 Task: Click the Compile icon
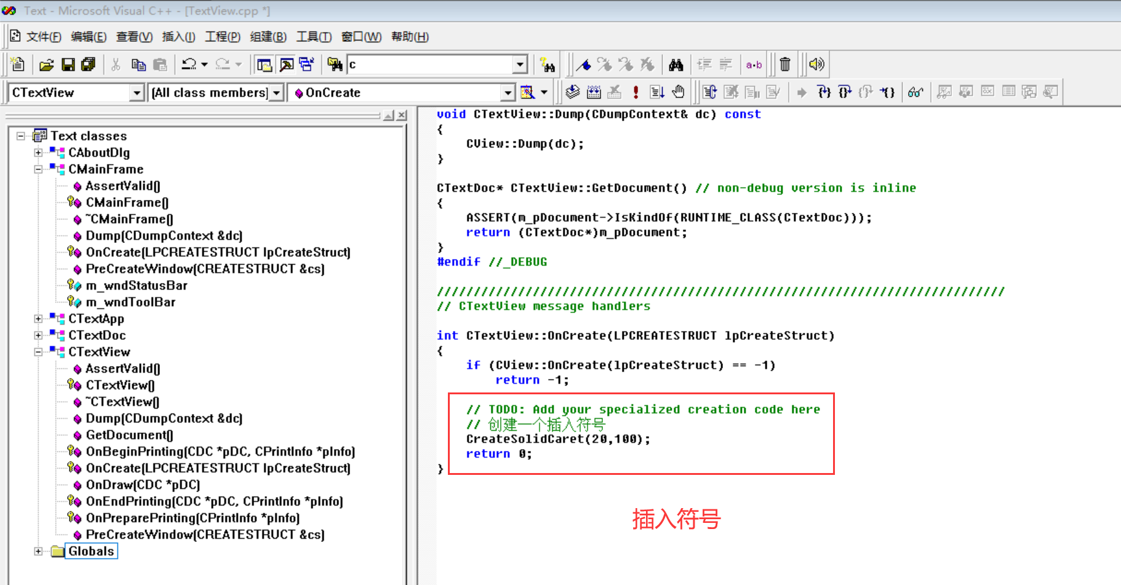[572, 92]
